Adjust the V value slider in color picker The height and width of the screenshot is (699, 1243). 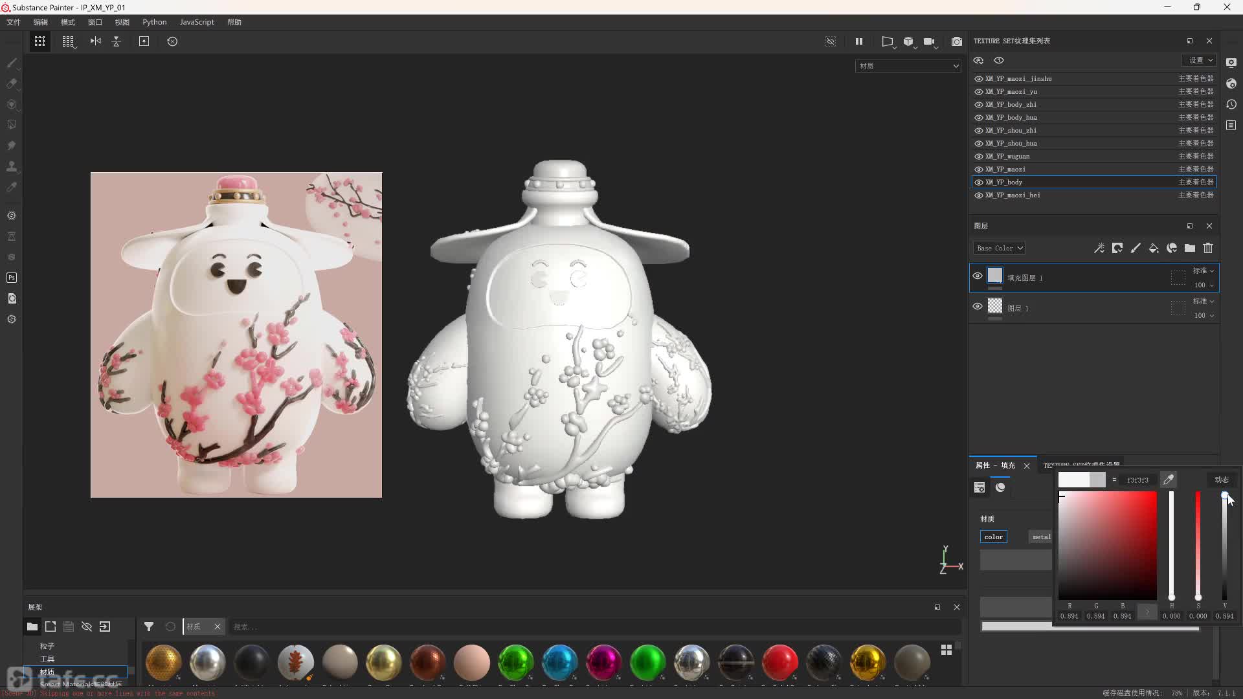1224,546
